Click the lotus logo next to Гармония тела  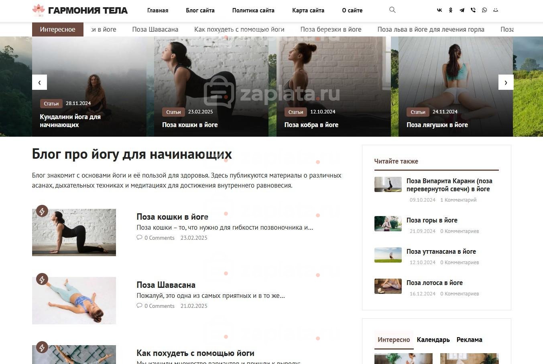point(39,10)
